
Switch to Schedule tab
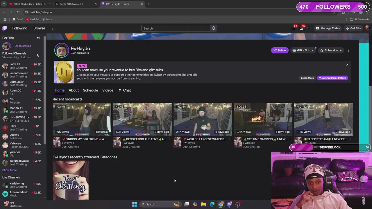(x=90, y=90)
